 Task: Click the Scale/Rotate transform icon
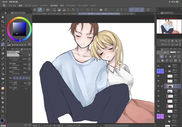(106, 10)
